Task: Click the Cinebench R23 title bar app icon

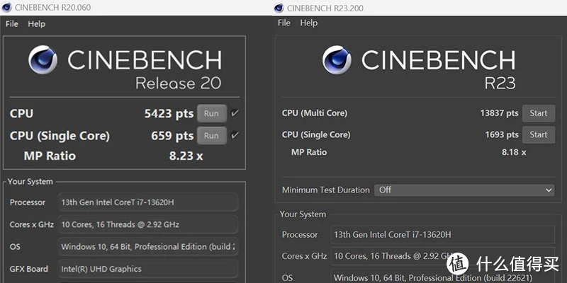Action: [x=279, y=8]
